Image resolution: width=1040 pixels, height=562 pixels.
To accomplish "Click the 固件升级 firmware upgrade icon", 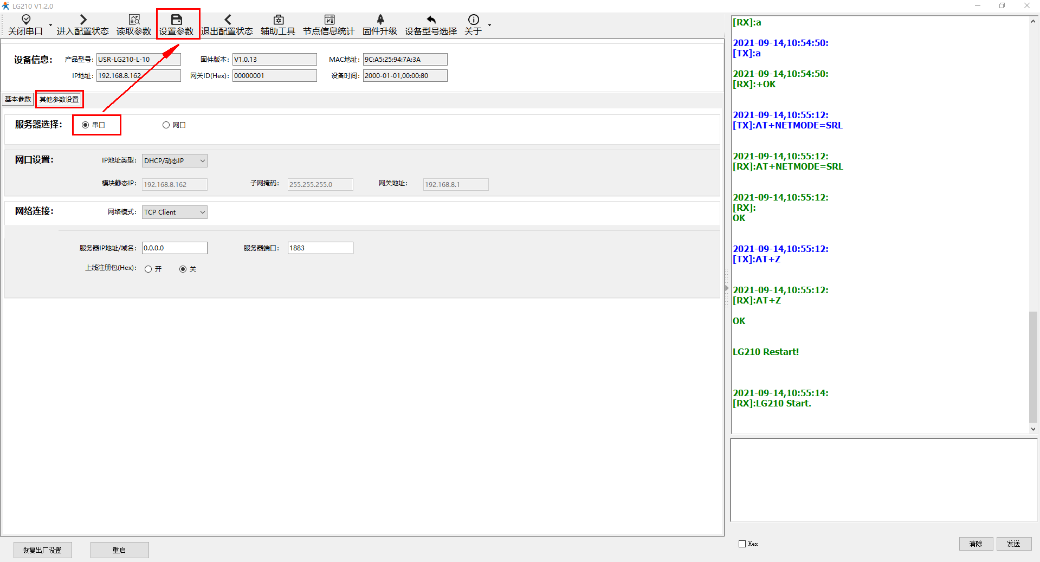I will click(x=380, y=20).
